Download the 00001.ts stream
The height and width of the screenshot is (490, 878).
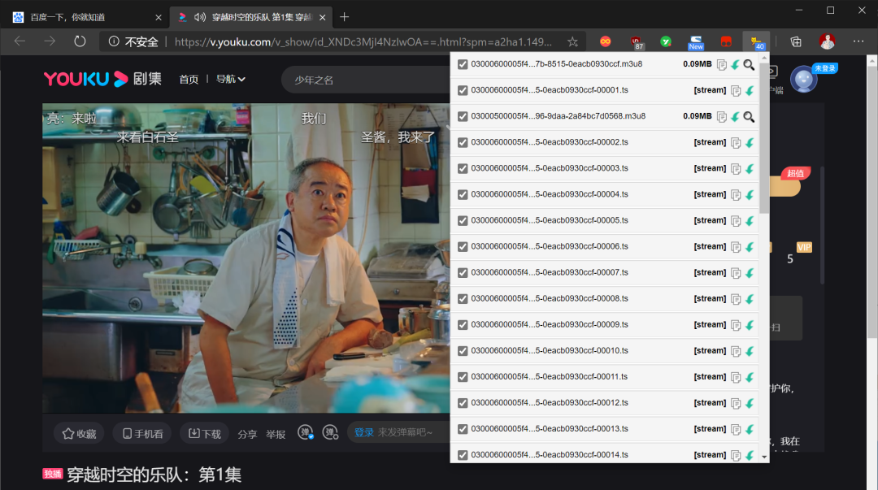[x=750, y=91]
